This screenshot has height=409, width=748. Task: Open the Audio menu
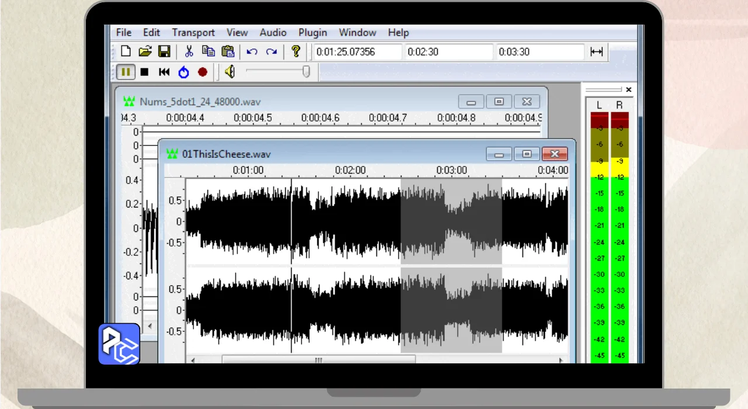coord(273,33)
